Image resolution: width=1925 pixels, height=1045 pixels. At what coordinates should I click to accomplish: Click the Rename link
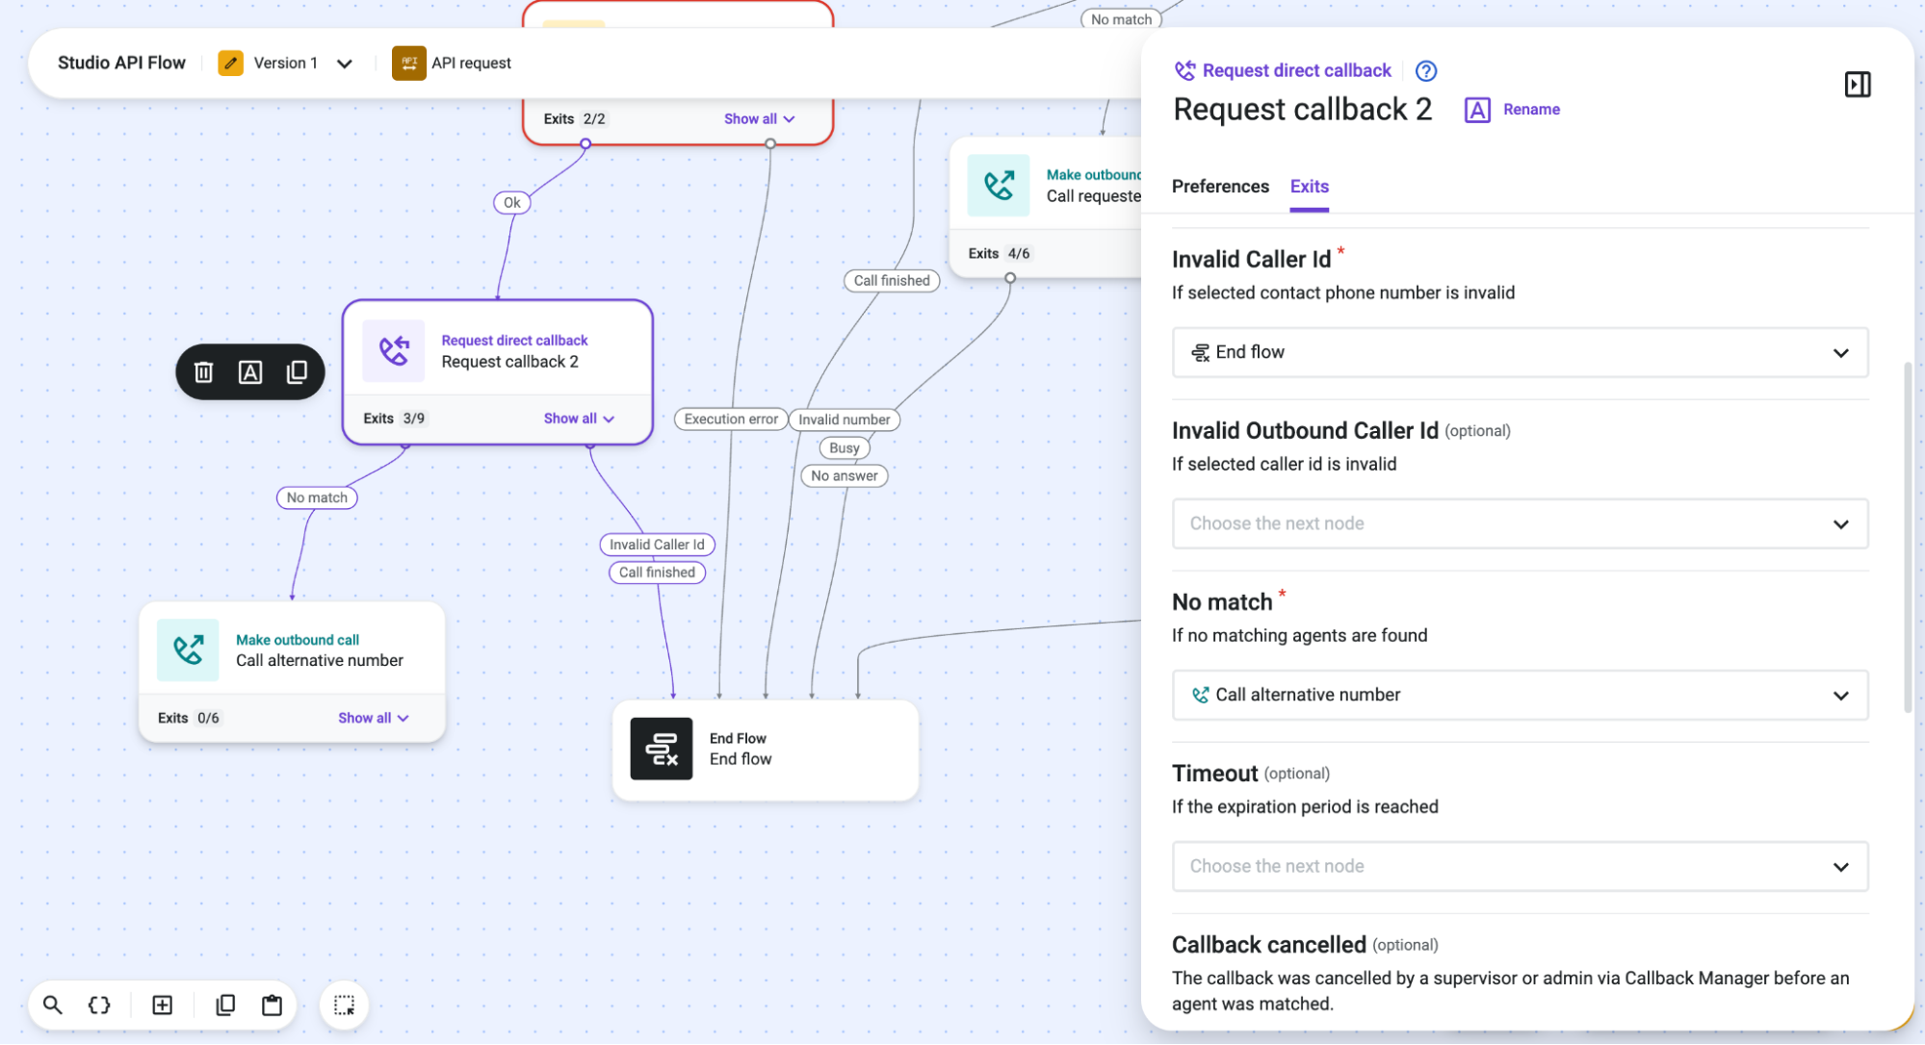pyautogui.click(x=1531, y=110)
